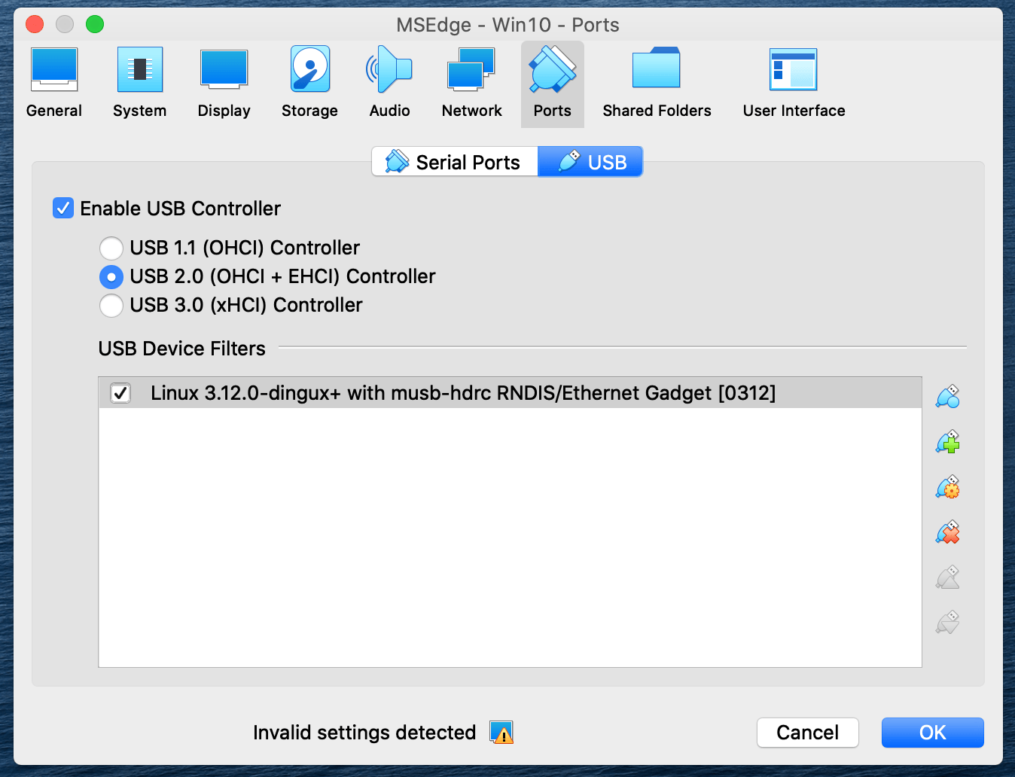Select USB 1.1 (OHCI) Controller radio button
The image size is (1015, 777).
click(111, 248)
